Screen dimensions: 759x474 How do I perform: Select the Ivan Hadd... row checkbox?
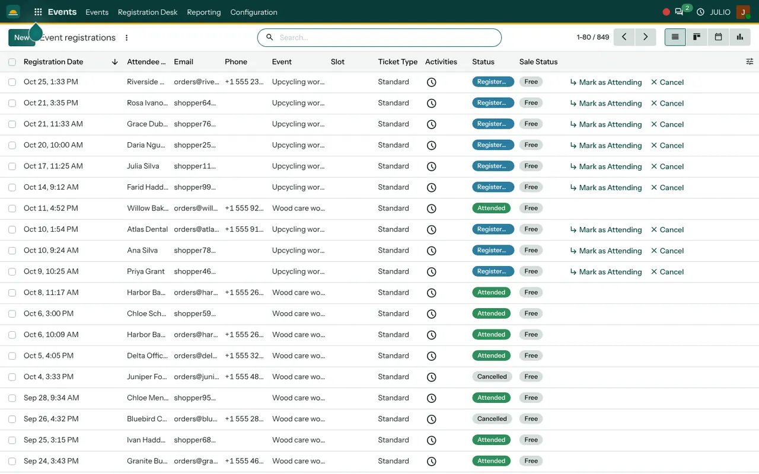(x=12, y=440)
